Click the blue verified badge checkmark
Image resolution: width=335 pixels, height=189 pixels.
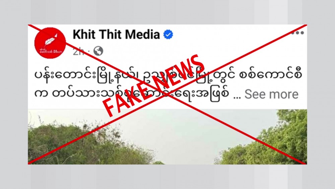coord(168,35)
